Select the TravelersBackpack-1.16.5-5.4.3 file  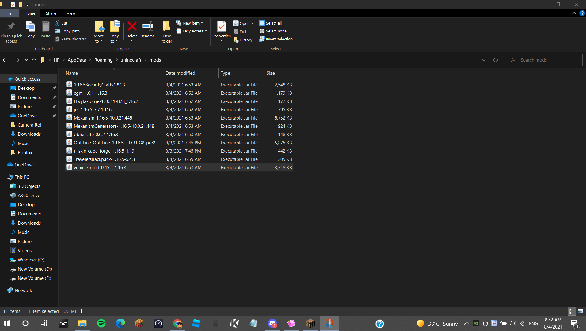[x=179, y=159]
